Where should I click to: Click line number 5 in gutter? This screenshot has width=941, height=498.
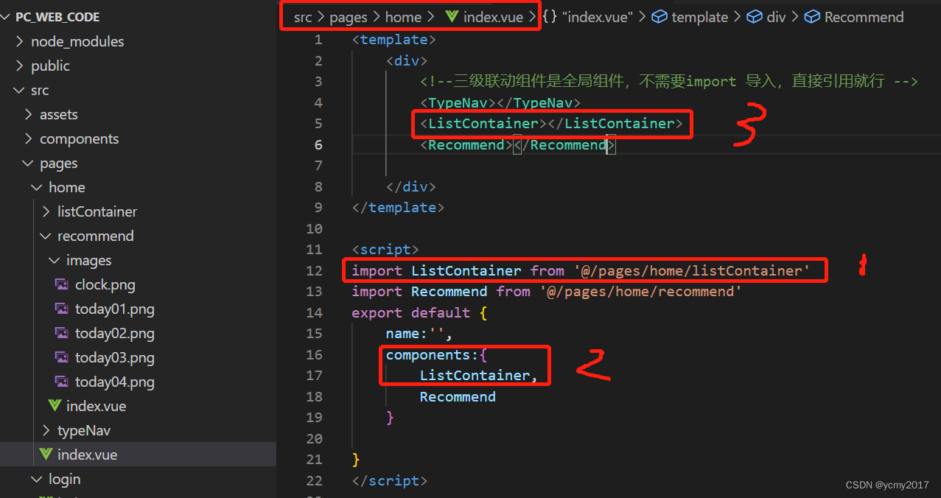[x=318, y=123]
